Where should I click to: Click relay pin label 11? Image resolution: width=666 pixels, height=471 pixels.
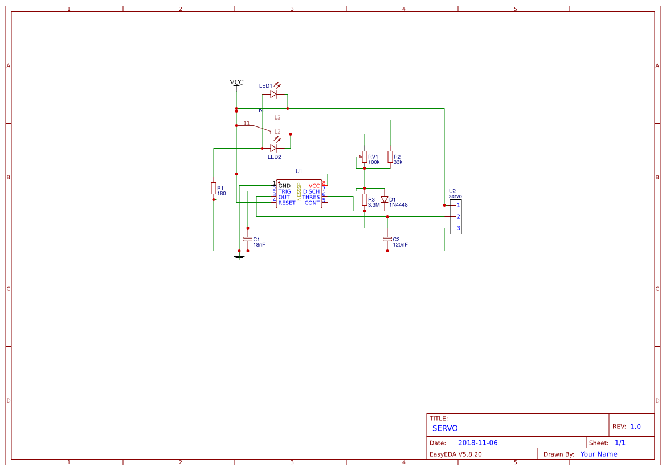click(x=247, y=123)
